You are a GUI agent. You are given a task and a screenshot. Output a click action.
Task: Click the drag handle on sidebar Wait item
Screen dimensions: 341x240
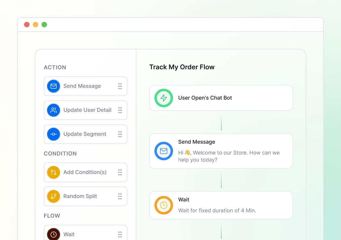coord(120,234)
